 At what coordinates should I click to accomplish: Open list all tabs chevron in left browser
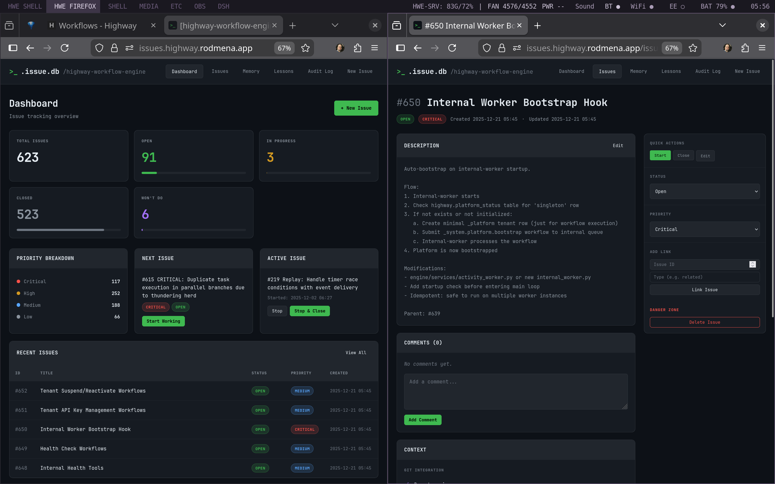point(335,25)
